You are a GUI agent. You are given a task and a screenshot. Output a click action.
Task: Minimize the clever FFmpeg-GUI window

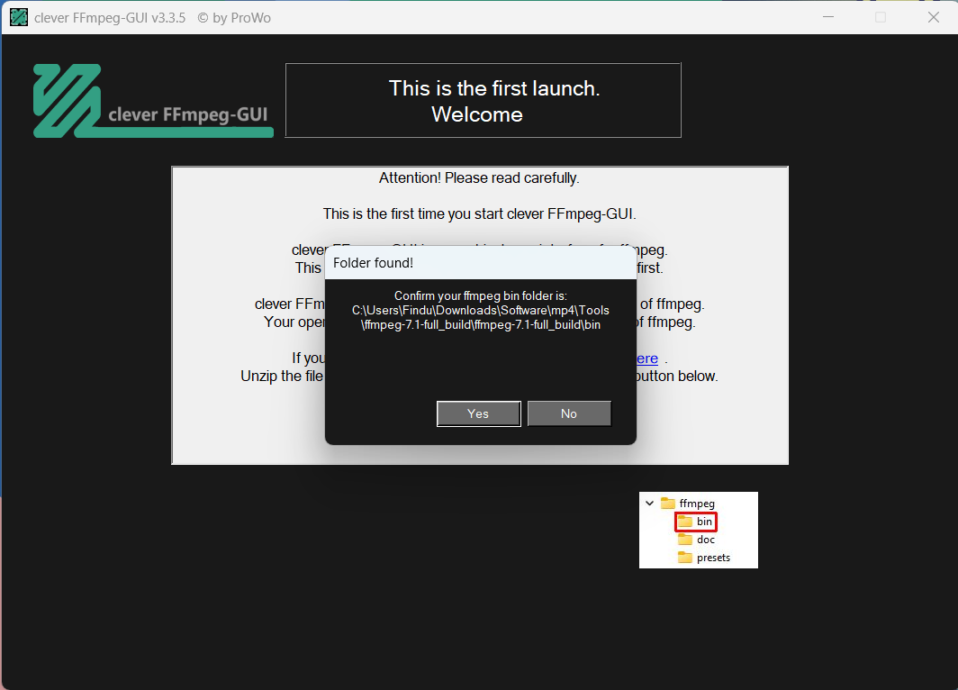tap(828, 17)
